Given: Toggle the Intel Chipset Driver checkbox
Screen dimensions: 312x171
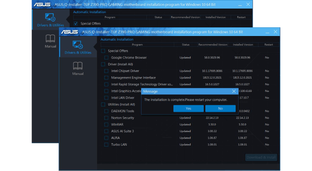Looking at the screenshot, I should [106, 71].
